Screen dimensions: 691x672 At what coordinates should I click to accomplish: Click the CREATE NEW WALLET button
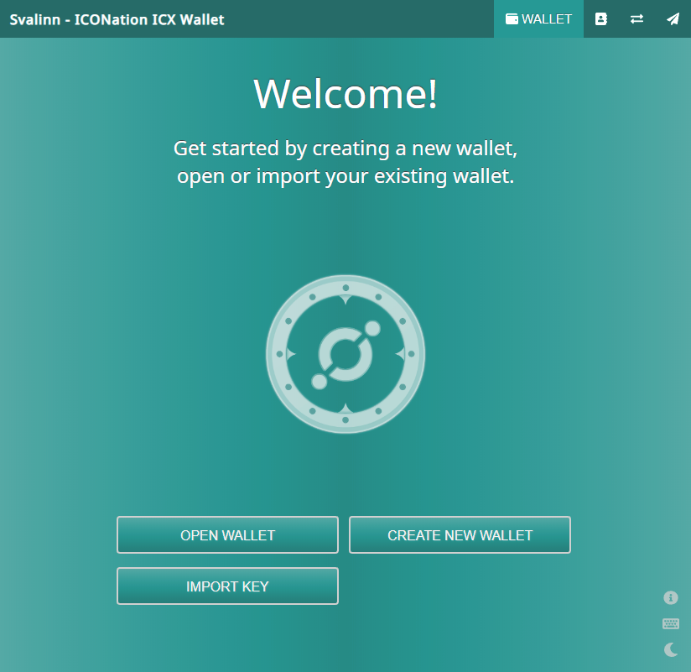pyautogui.click(x=460, y=535)
